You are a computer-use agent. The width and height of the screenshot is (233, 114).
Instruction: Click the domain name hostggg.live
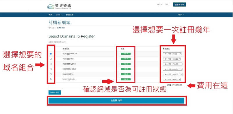(68, 74)
